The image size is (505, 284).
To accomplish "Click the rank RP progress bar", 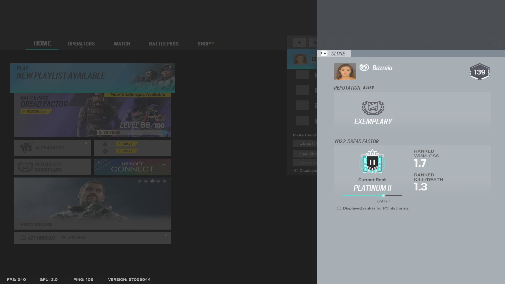I will tap(372, 195).
